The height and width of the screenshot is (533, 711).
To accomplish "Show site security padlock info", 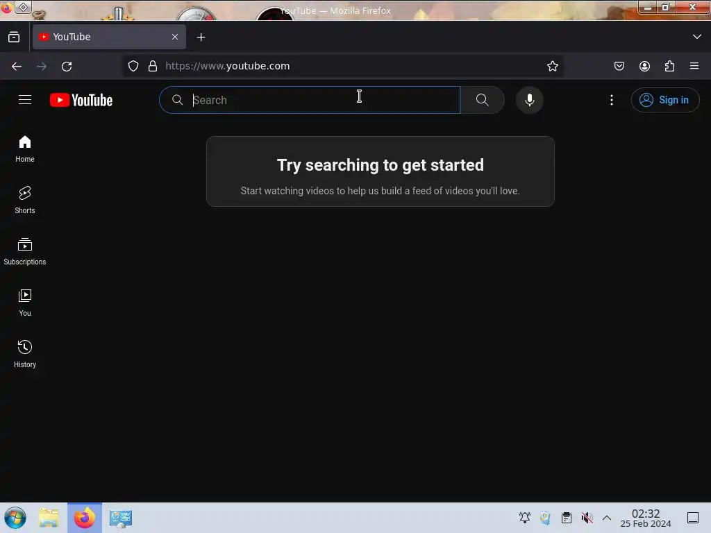I will [x=153, y=66].
